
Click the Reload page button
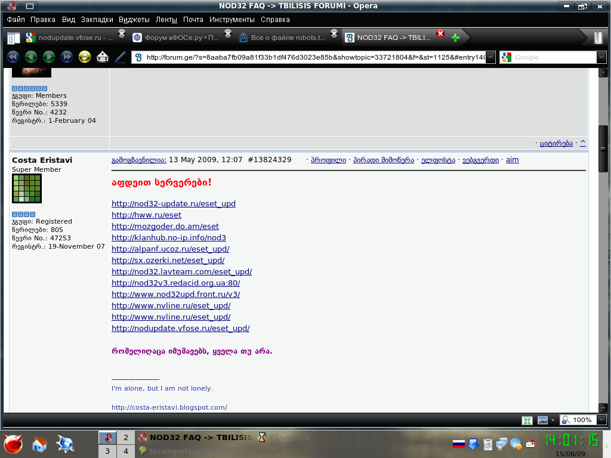point(85,57)
